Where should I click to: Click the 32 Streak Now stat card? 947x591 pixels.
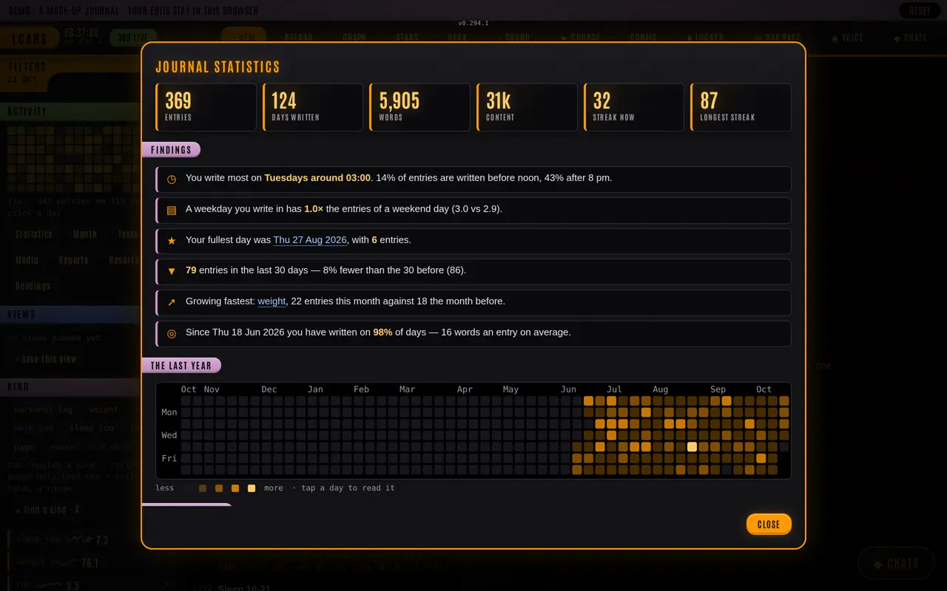click(634, 107)
